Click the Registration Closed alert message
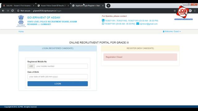Viewport: 198px width, 111px height. pyautogui.click(x=140, y=57)
